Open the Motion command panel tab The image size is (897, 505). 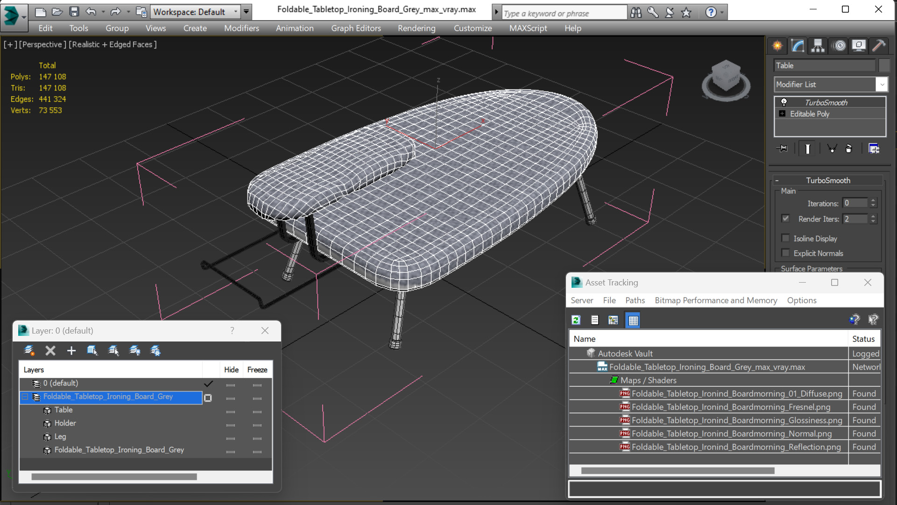coord(839,45)
